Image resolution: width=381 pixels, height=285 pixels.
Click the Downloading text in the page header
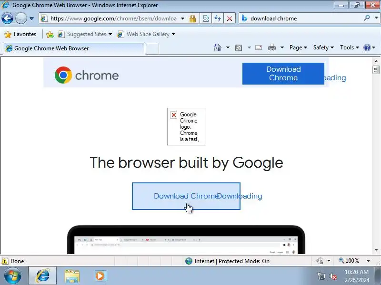pos(335,78)
